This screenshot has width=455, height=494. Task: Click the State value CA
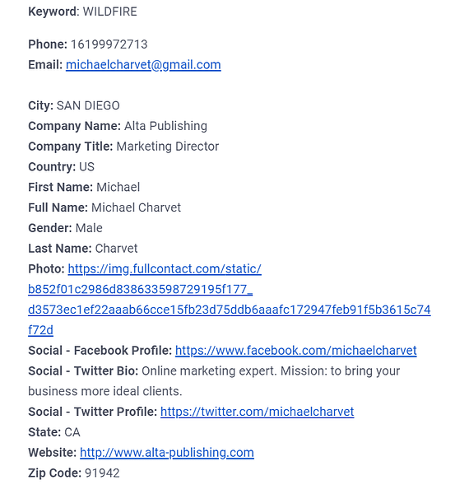coord(72,432)
